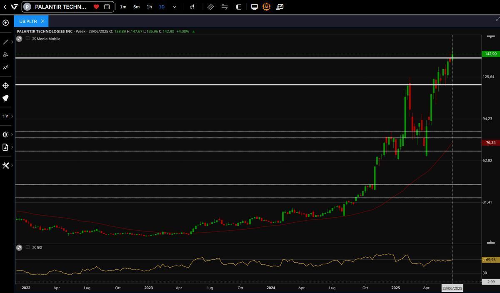Select the upper white horizontal line near 142
500x293 pixels.
click(248, 58)
